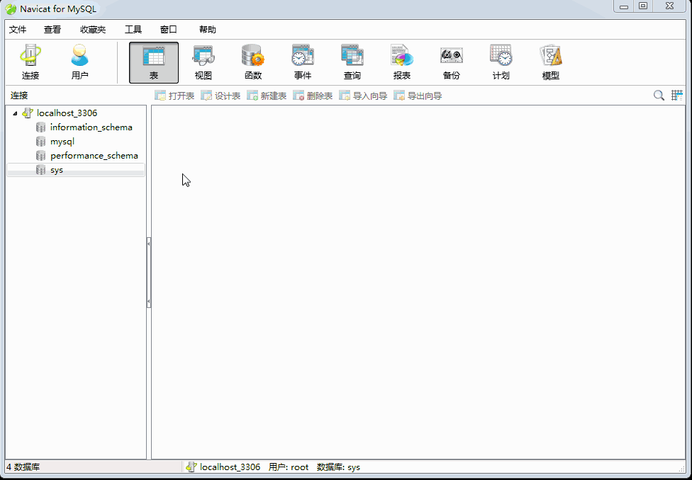Switch to the 视图 views icon
The width and height of the screenshot is (692, 480).
pos(203,62)
